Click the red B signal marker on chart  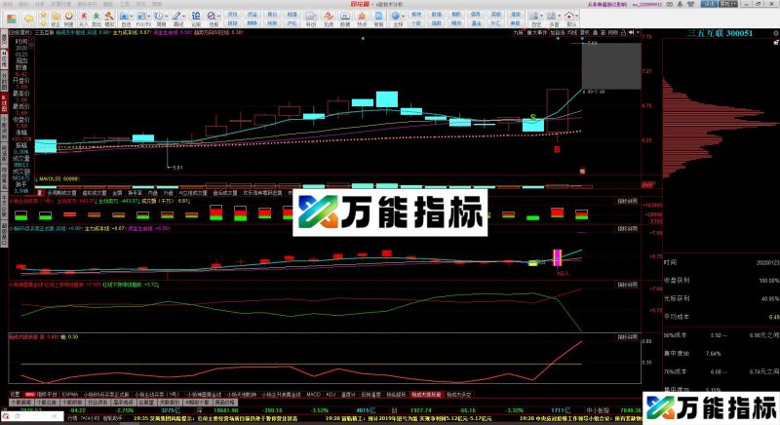click(557, 149)
